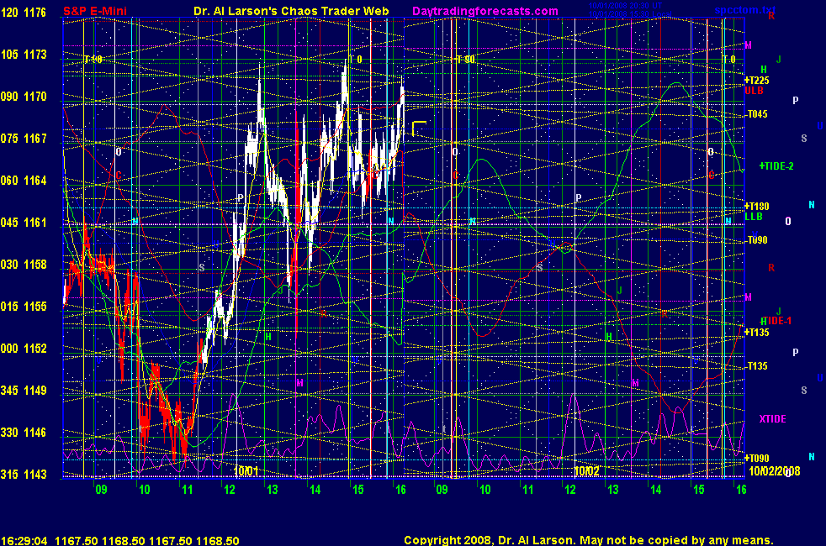Click the 1155 price level axis label
The height and width of the screenshot is (546, 826).
(34, 307)
